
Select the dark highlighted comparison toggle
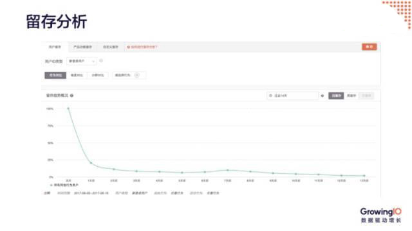(x=55, y=75)
